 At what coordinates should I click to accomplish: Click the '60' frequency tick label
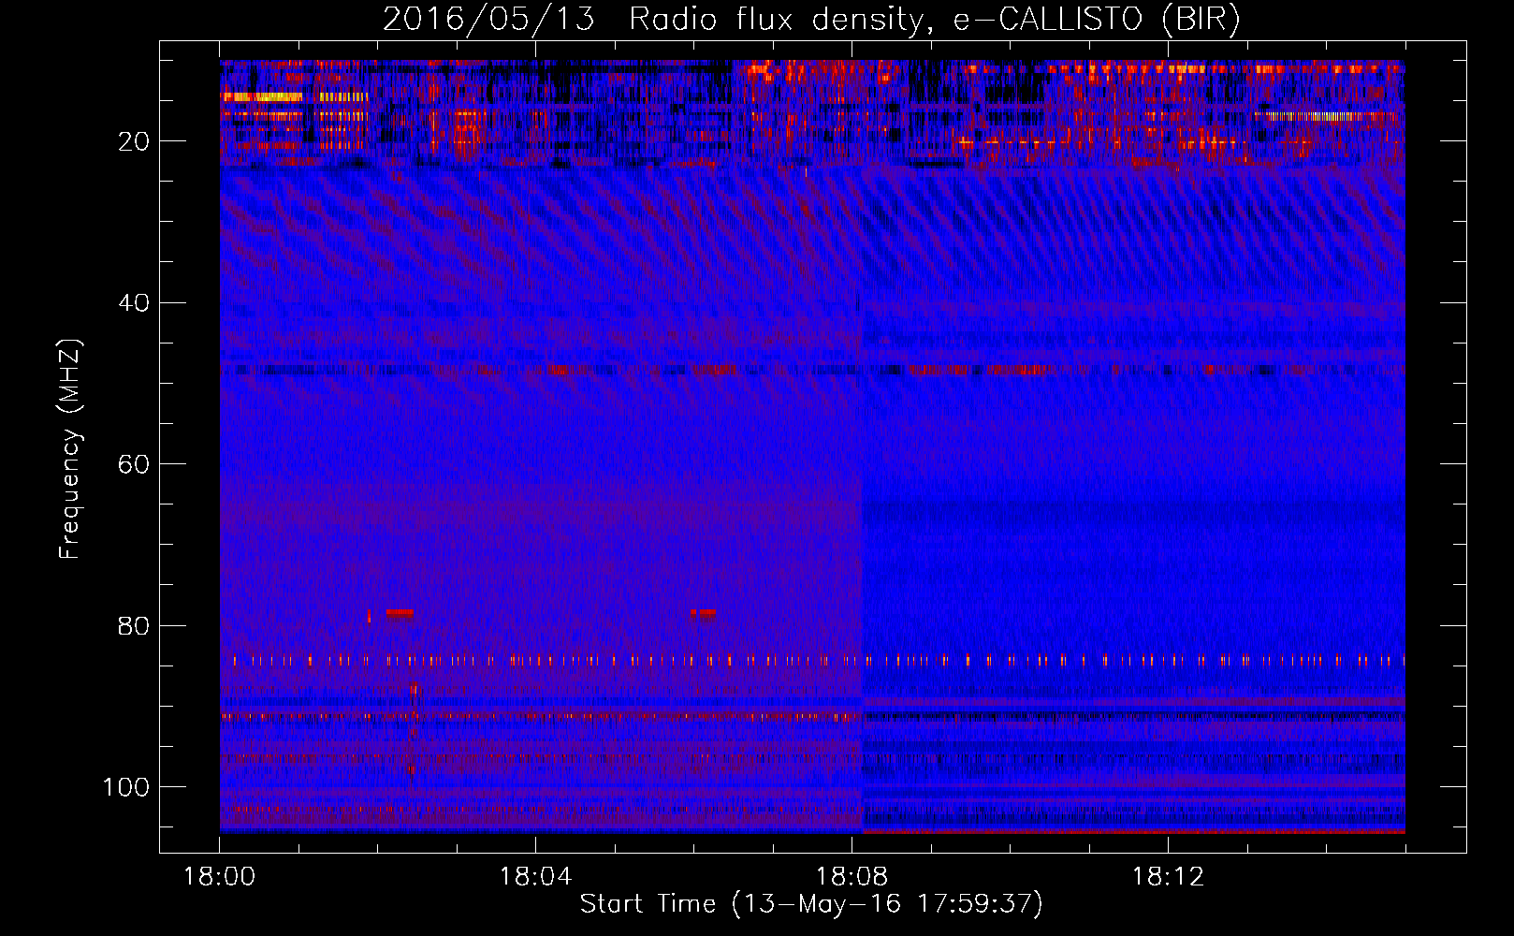click(134, 464)
